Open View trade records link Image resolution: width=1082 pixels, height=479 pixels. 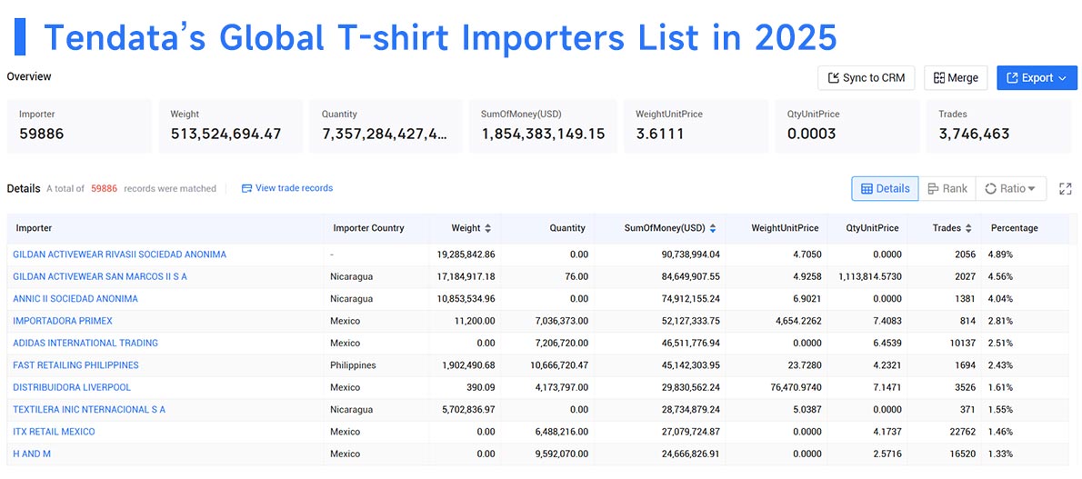[287, 188]
